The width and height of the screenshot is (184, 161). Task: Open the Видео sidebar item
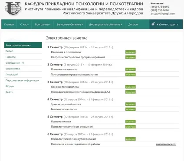9,51
